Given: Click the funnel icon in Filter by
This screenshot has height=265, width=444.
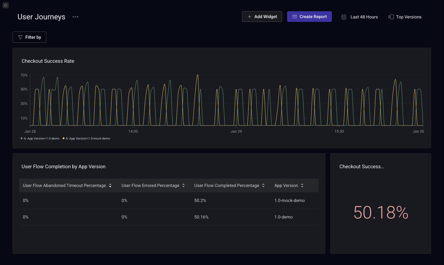Looking at the screenshot, I should 20,37.
